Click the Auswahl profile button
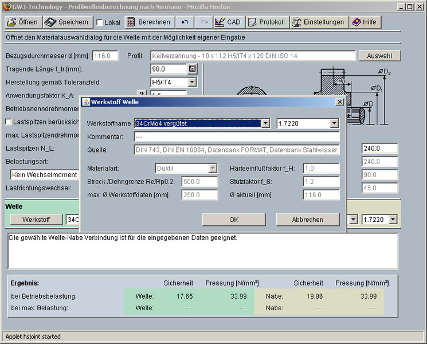The width and height of the screenshot is (427, 344). (379, 56)
